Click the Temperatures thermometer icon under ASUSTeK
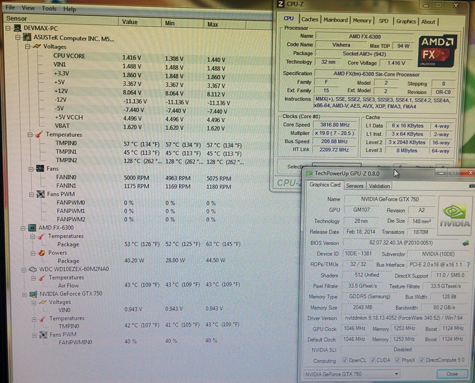Screen dimensions: 475x383 (39, 135)
